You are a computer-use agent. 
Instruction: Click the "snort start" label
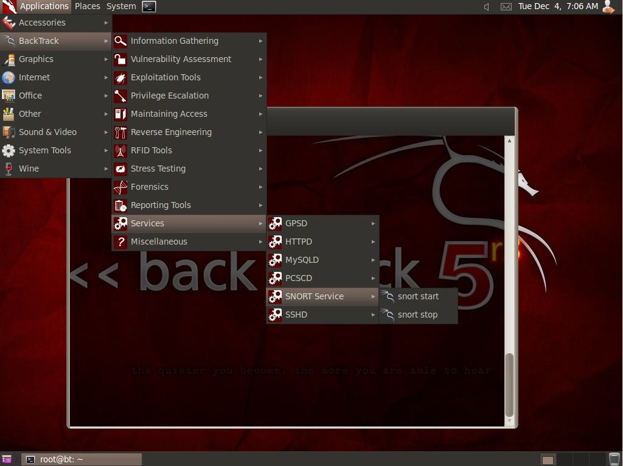point(418,296)
